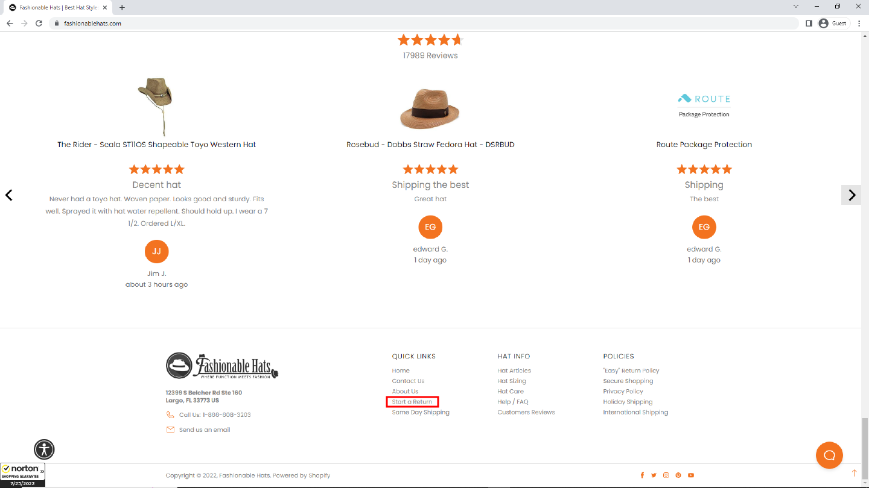Open the Hat Sizing link

tap(512, 381)
